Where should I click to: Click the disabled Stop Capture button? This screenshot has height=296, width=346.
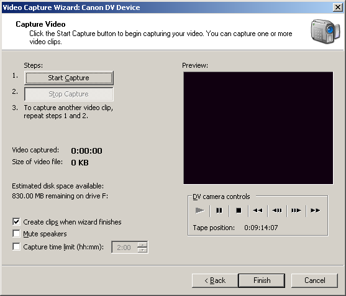coord(68,94)
